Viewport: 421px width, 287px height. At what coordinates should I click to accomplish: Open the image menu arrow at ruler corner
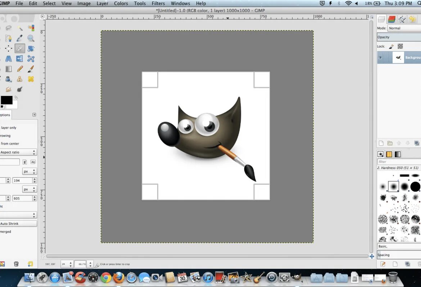click(x=42, y=17)
